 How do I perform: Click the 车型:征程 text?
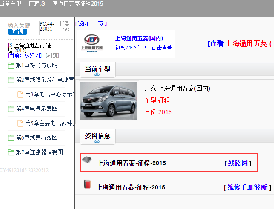[157, 100]
